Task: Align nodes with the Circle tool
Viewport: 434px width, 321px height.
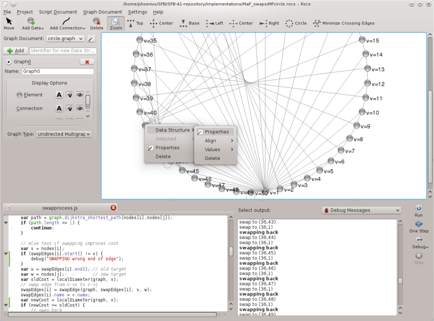Action: click(296, 23)
